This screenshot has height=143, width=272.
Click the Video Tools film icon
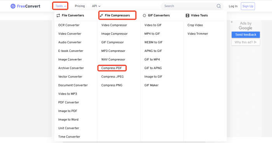pos(187,16)
